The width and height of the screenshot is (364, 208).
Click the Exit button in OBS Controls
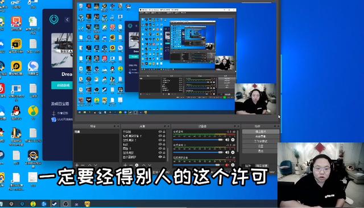click(x=260, y=151)
